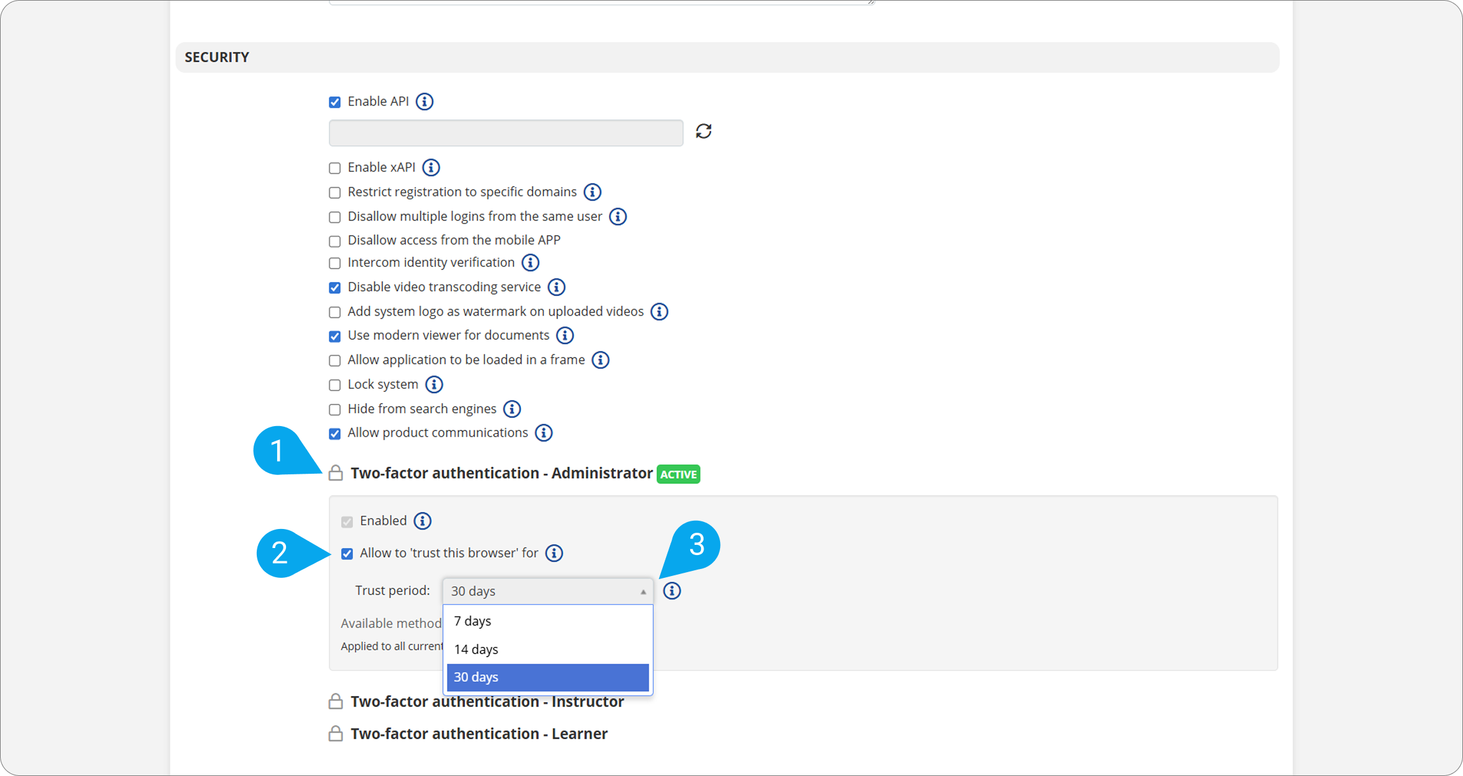Click info icon beside Trust period dropdown
1463x776 pixels.
coord(672,591)
